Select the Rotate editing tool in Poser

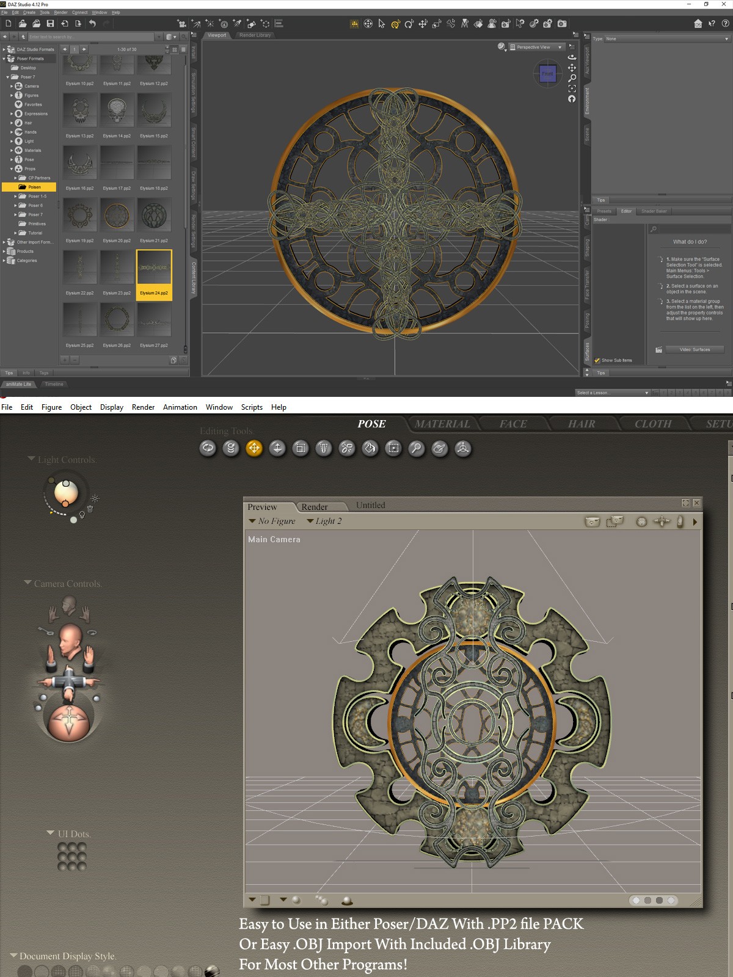coord(208,448)
